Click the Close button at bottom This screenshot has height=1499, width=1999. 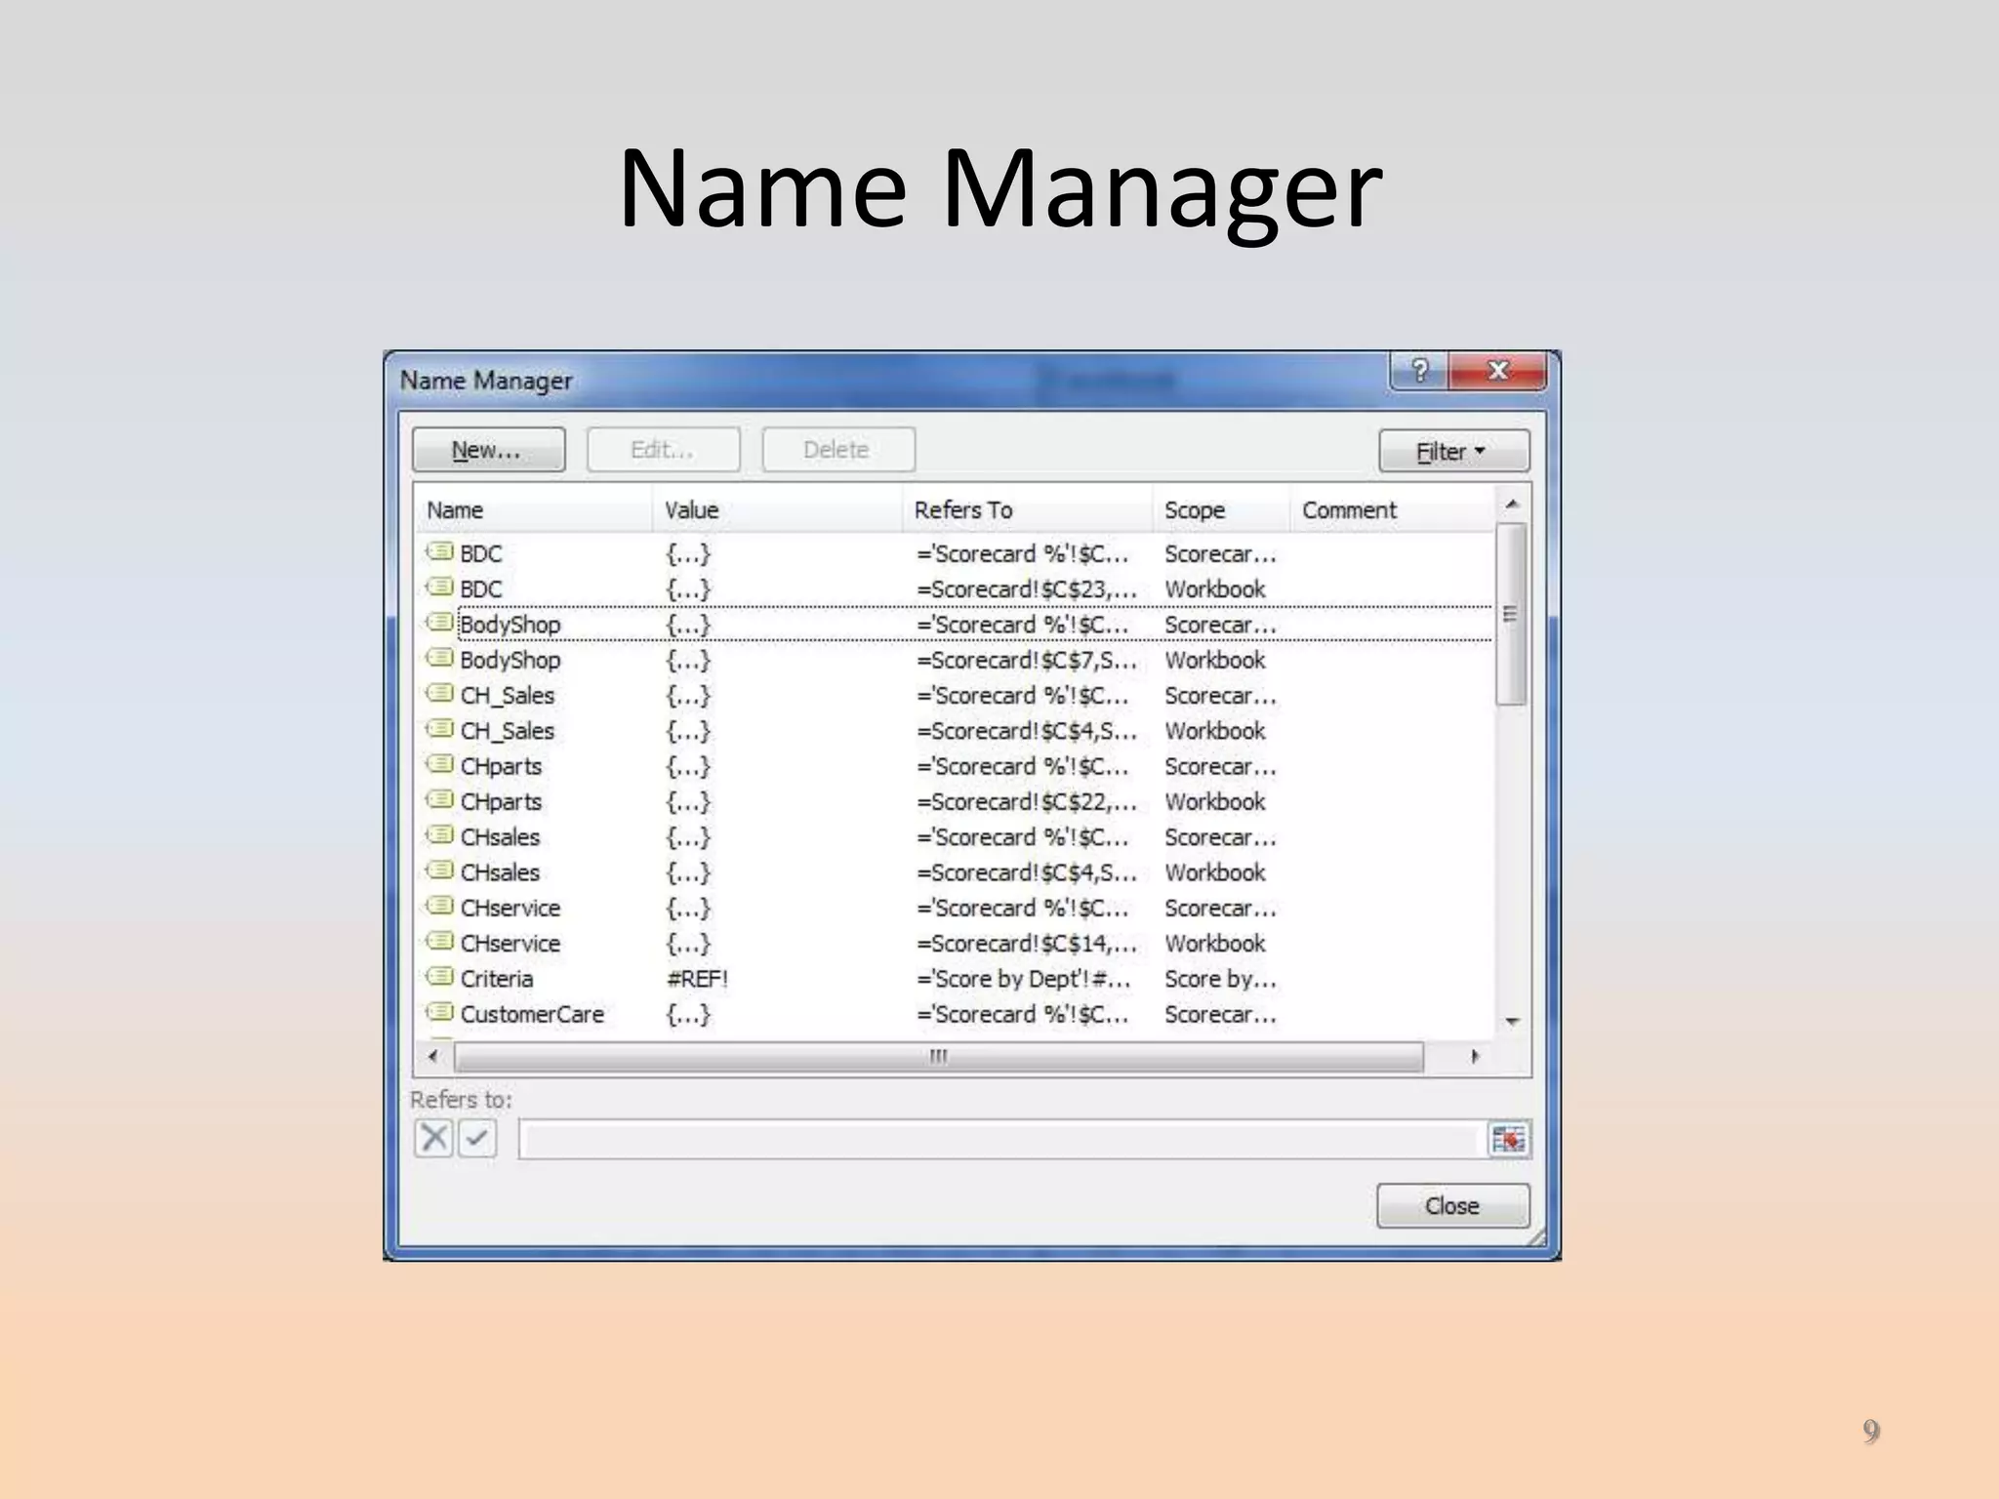point(1451,1205)
